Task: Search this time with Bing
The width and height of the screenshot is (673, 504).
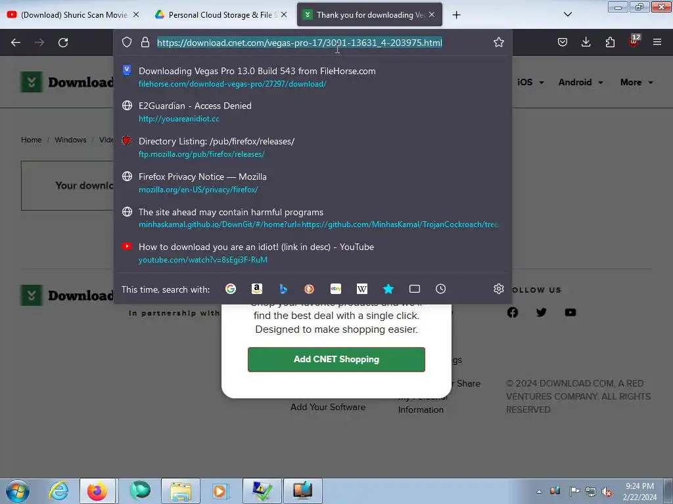Action: coord(283,289)
